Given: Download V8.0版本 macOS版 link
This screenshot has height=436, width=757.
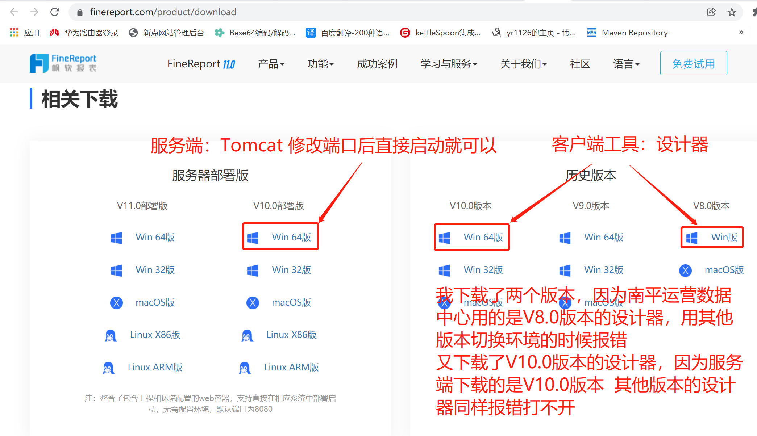Looking at the screenshot, I should [724, 270].
